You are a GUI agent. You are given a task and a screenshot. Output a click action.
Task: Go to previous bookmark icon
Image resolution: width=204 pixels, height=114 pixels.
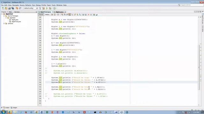[x=75, y=15]
